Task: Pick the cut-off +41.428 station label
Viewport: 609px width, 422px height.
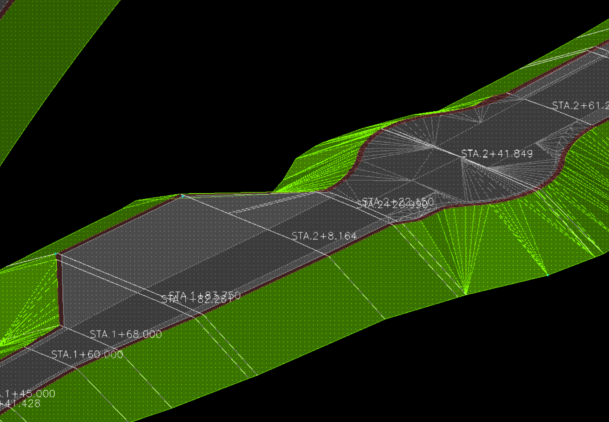Action: coord(20,404)
